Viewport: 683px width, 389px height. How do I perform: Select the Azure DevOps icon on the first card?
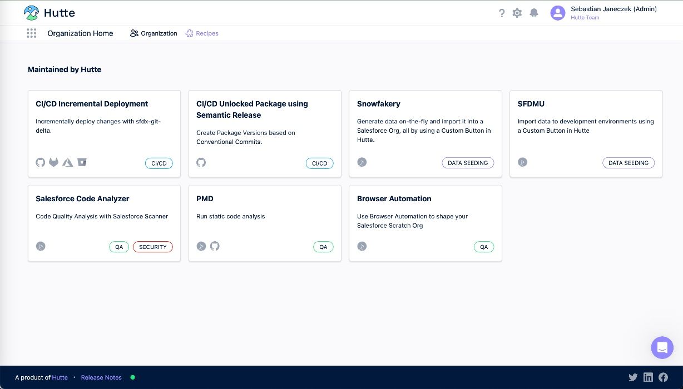(x=67, y=162)
